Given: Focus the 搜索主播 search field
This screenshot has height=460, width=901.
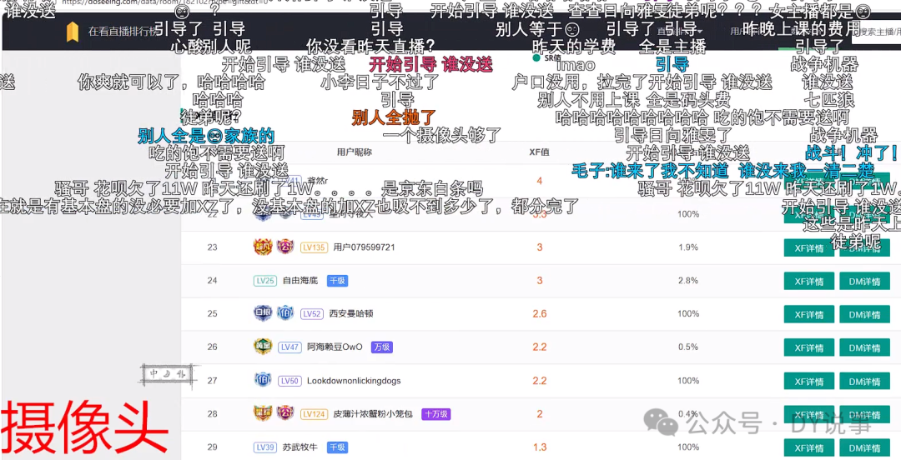Looking at the screenshot, I should click(876, 32).
